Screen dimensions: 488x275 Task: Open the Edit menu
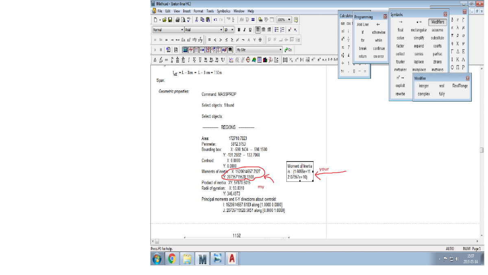(x=168, y=11)
